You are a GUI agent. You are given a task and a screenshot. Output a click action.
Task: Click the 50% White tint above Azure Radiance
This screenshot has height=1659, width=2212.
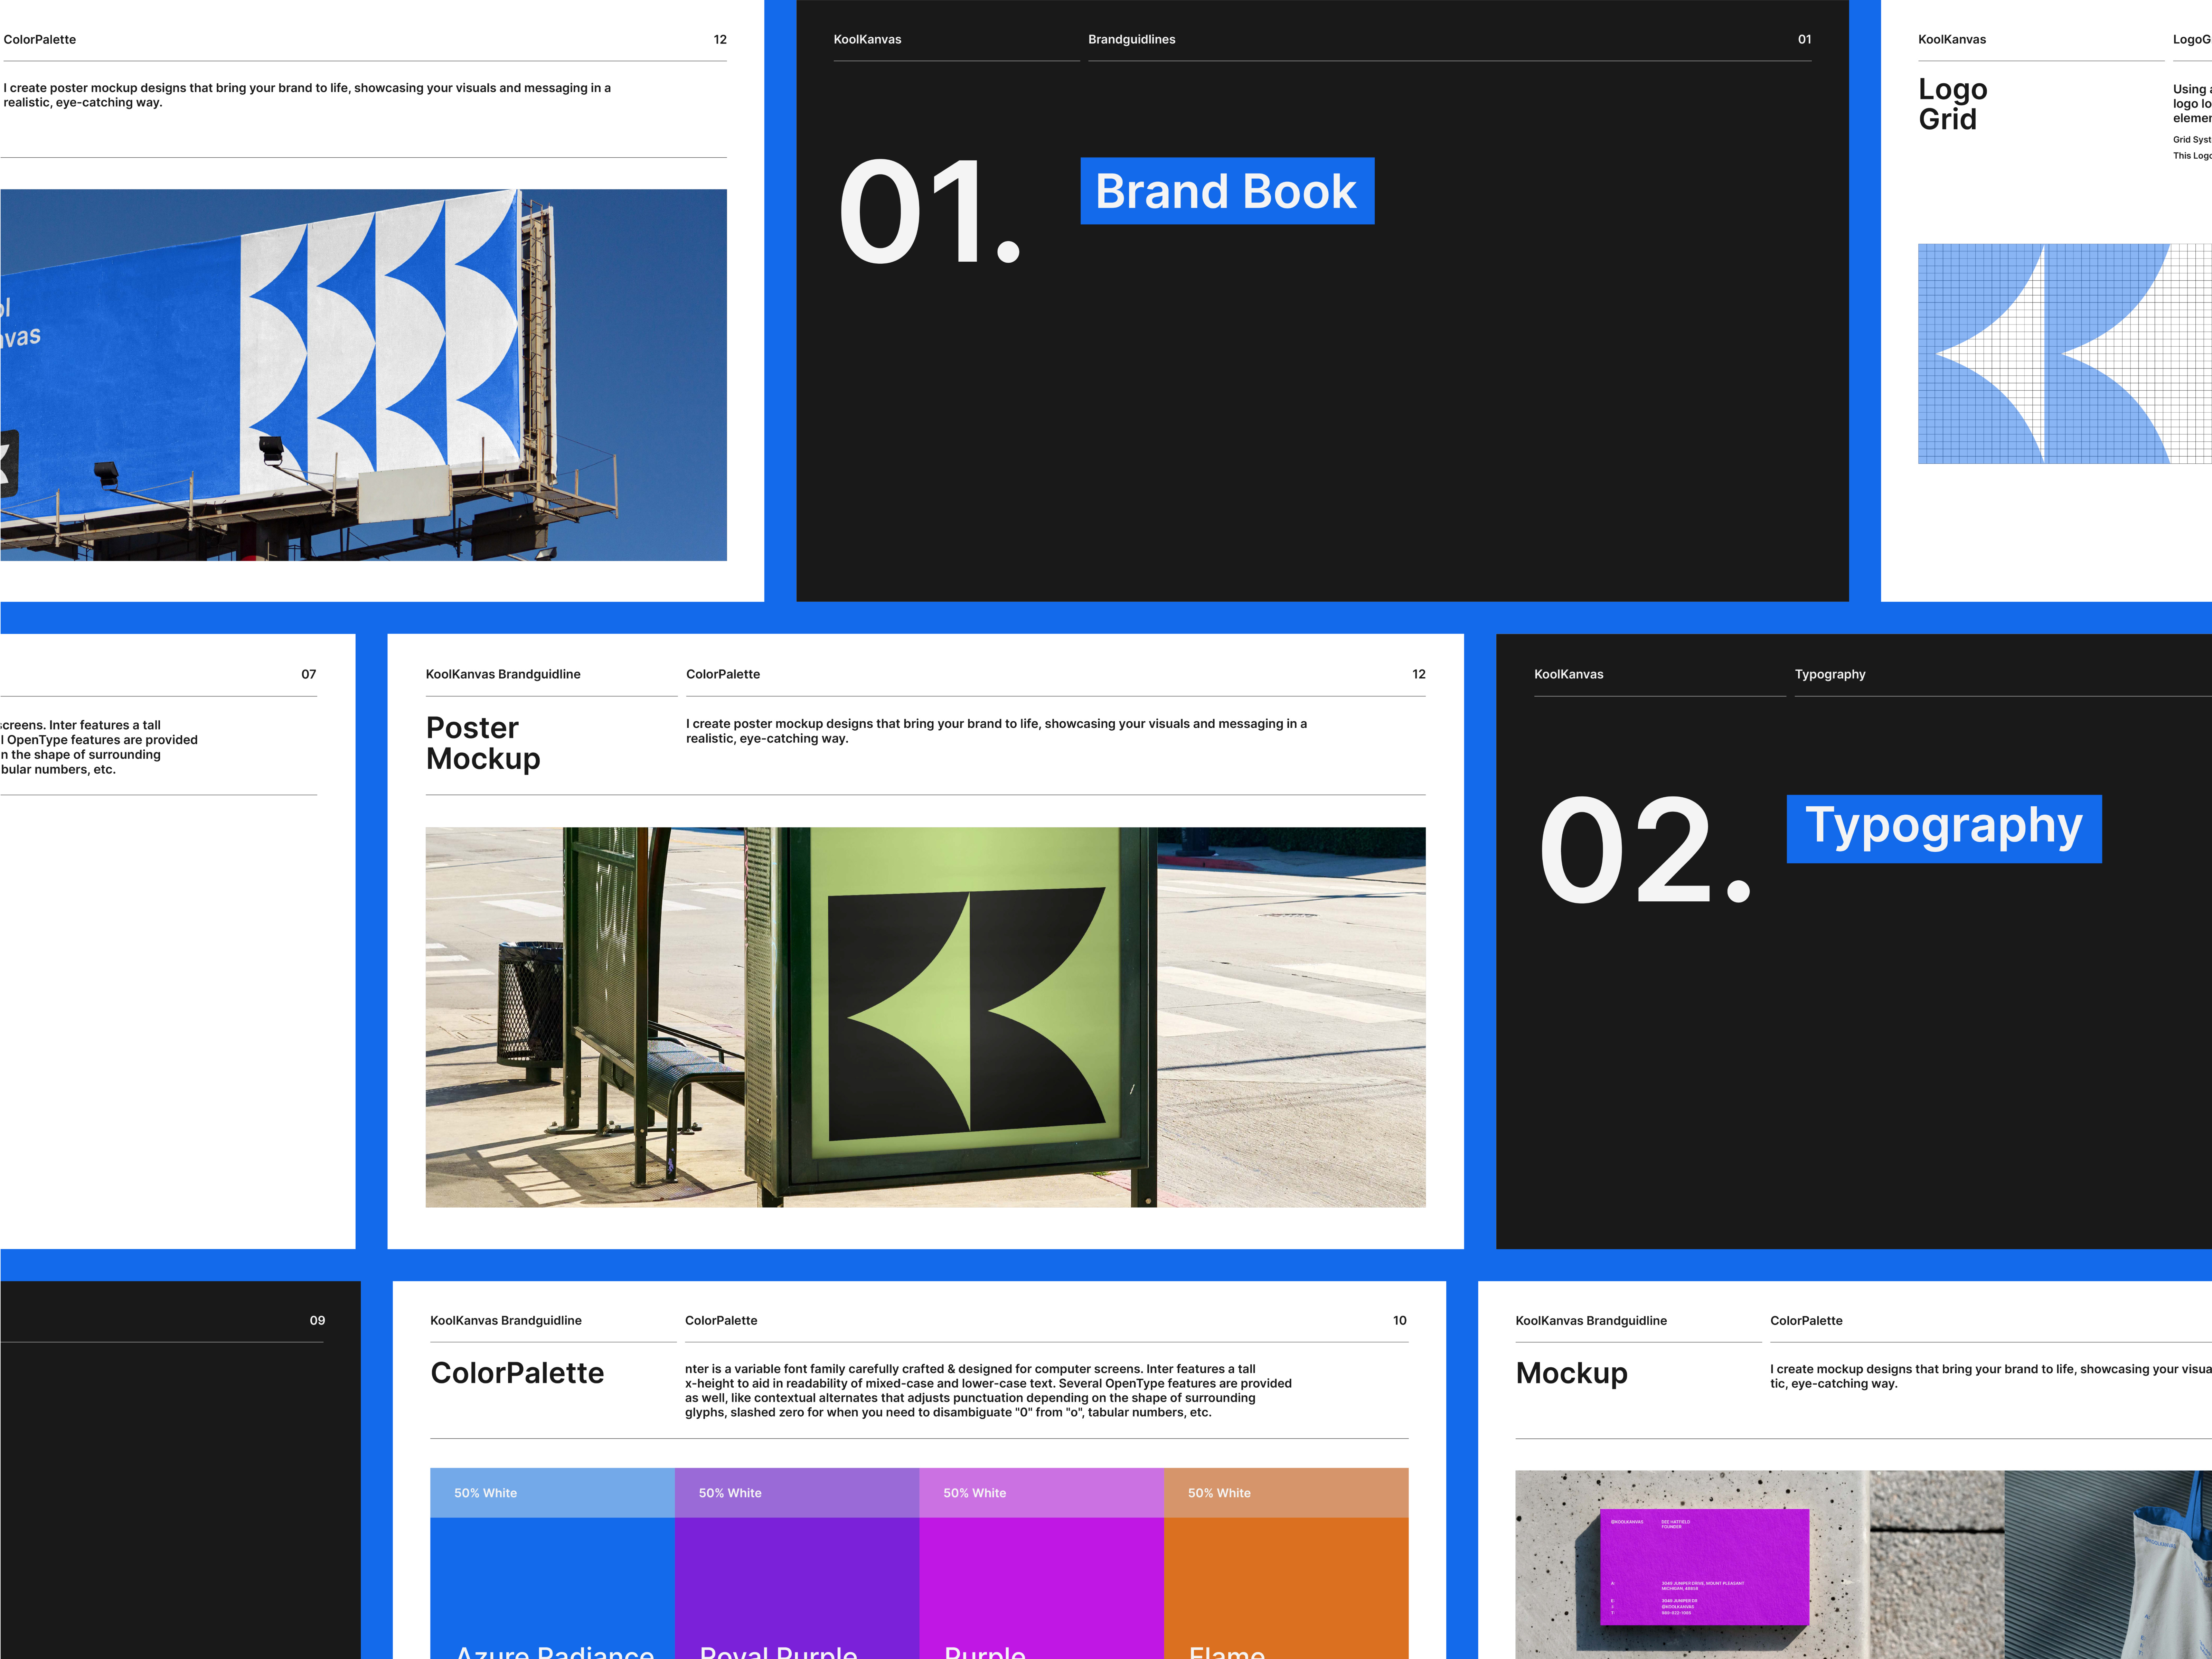tap(552, 1493)
